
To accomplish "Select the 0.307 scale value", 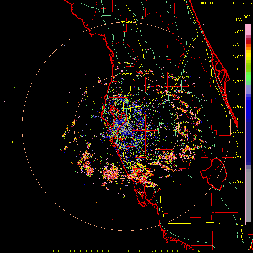I will (238, 194).
